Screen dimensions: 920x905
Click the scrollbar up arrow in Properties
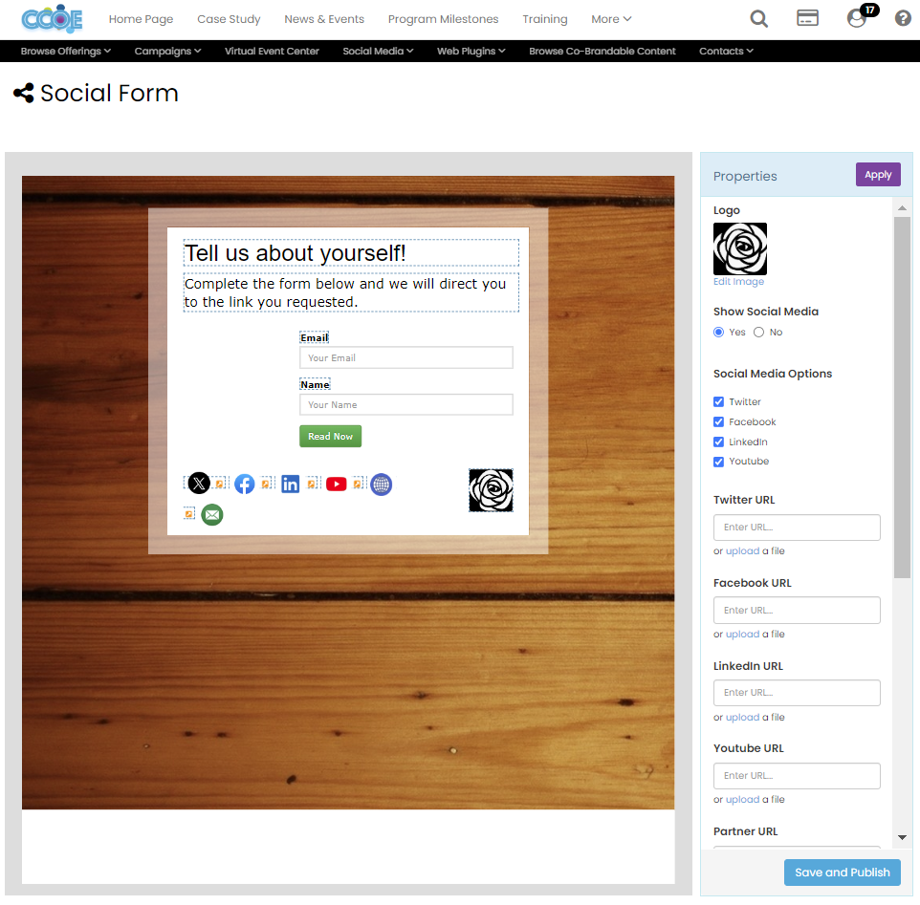click(903, 208)
